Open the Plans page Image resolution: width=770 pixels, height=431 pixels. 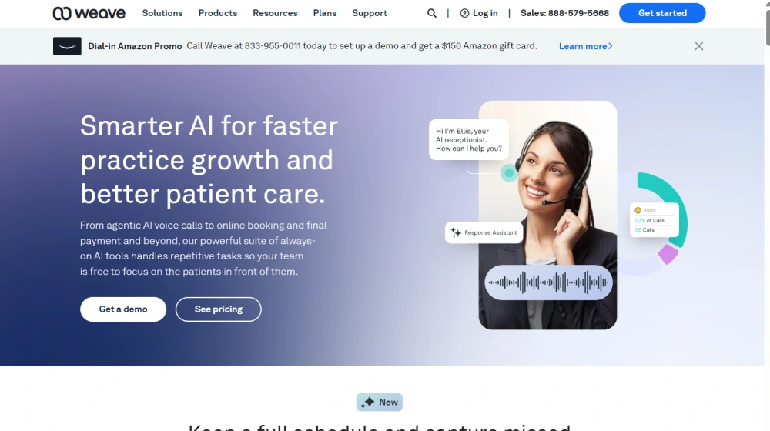(x=325, y=13)
